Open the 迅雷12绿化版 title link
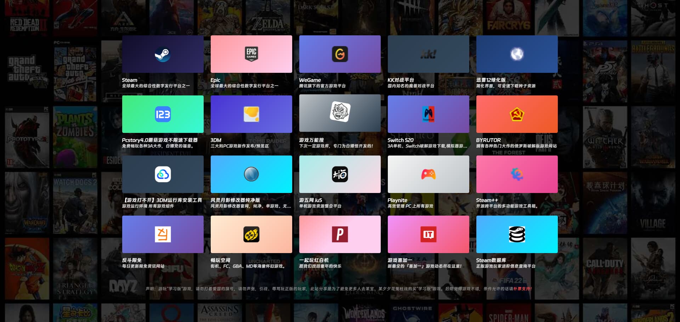The width and height of the screenshot is (680, 322). [491, 80]
